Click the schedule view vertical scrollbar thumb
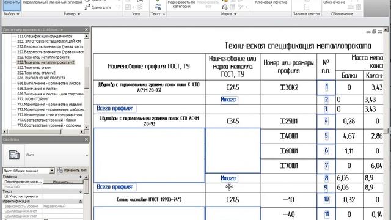 [x=386, y=131]
